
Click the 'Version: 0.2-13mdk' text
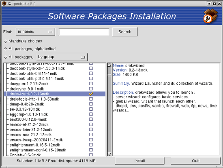click(130, 70)
